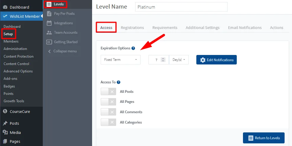This screenshot has width=292, height=146.
Task: Go to Pay Per Posts submenu
Action: [x=64, y=14]
